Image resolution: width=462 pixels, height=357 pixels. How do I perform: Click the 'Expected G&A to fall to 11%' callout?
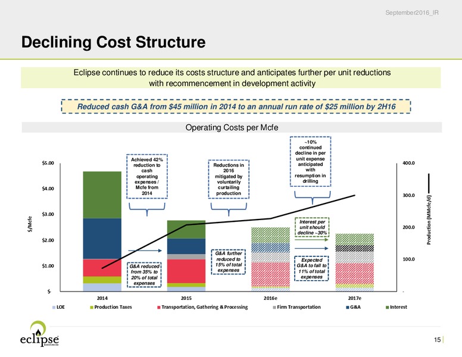(311, 268)
